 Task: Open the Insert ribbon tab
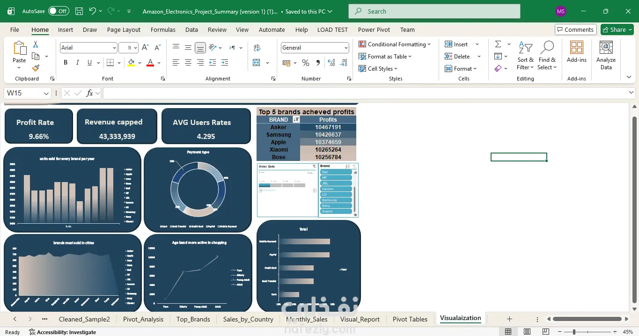(66, 29)
